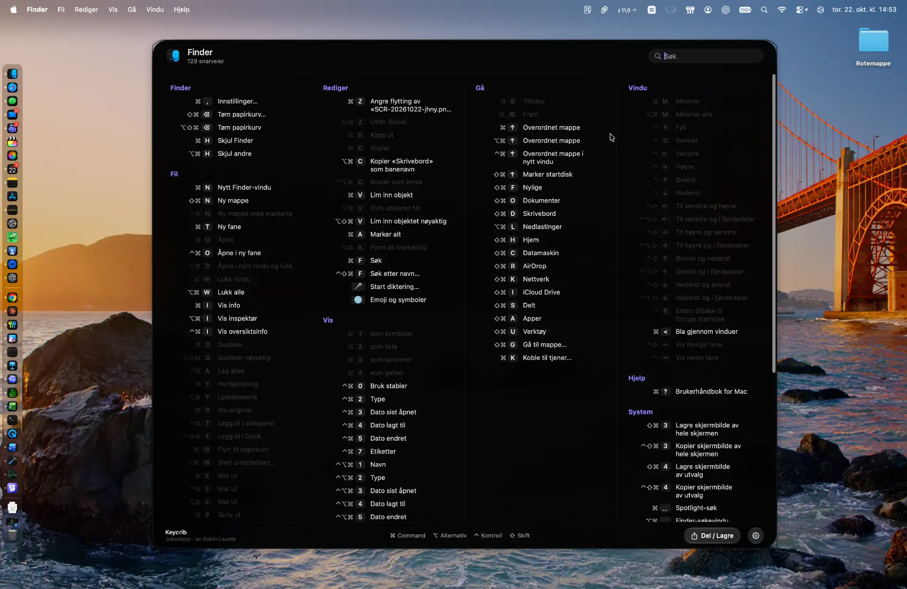Click the date and time in menu bar
This screenshot has height=589, width=907.
click(x=864, y=9)
